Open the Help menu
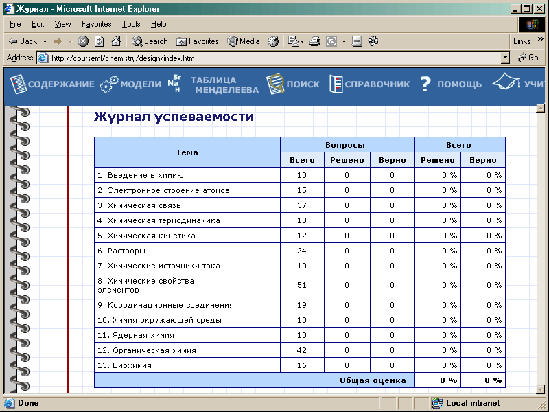Screen dimensions: 549x412 pos(159,24)
